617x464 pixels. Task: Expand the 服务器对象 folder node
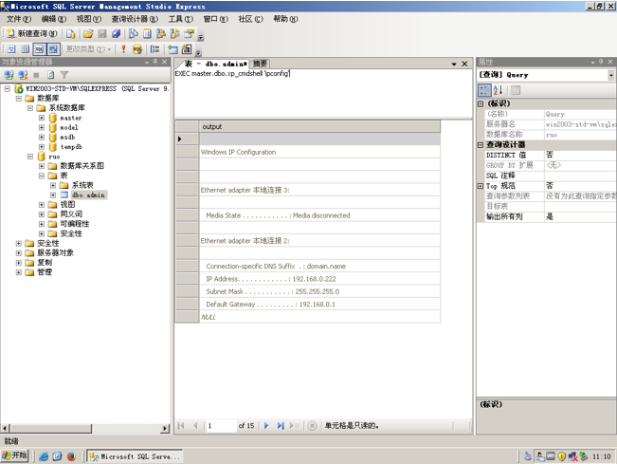pos(19,253)
